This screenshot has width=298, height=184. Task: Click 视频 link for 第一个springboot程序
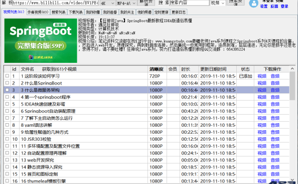pyautogui.click(x=262, y=97)
